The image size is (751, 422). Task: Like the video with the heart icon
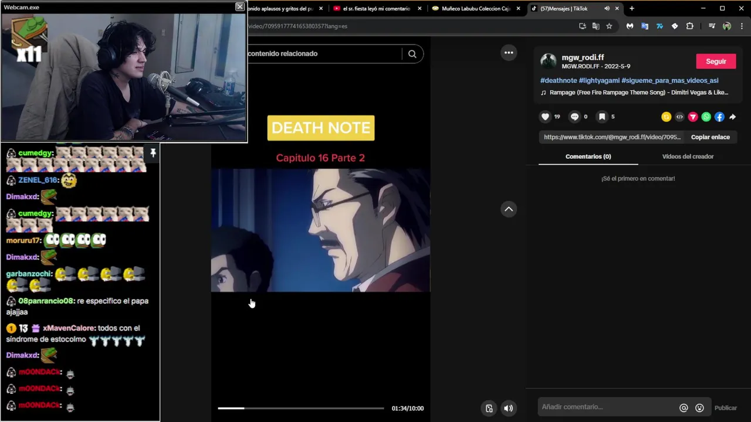(x=545, y=117)
